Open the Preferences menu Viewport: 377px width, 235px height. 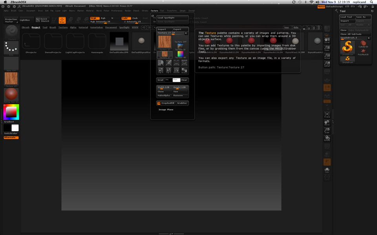pyautogui.click(x=117, y=11)
